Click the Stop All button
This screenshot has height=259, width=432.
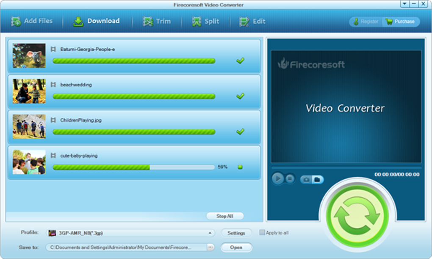point(225,216)
